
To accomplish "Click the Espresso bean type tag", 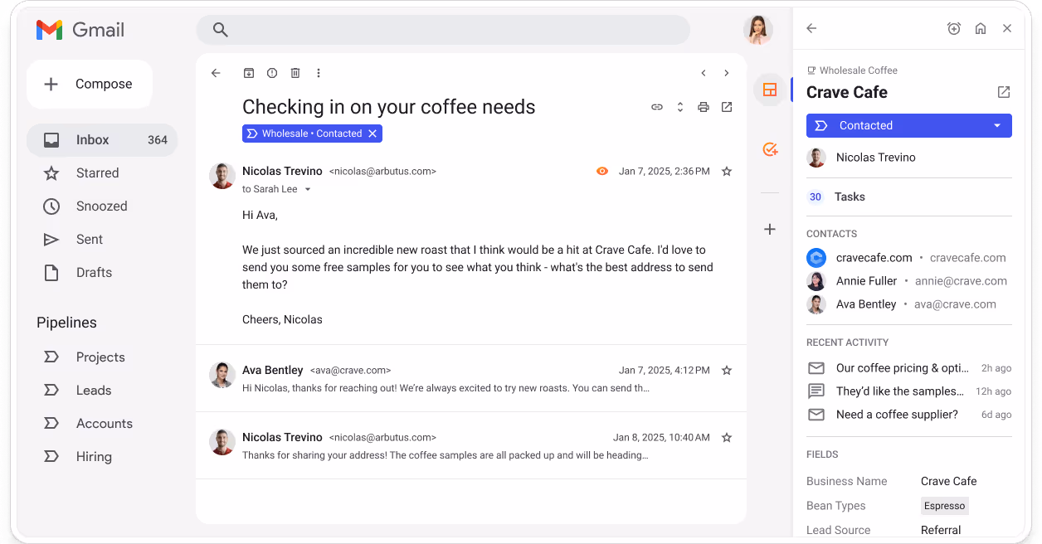I will [944, 506].
